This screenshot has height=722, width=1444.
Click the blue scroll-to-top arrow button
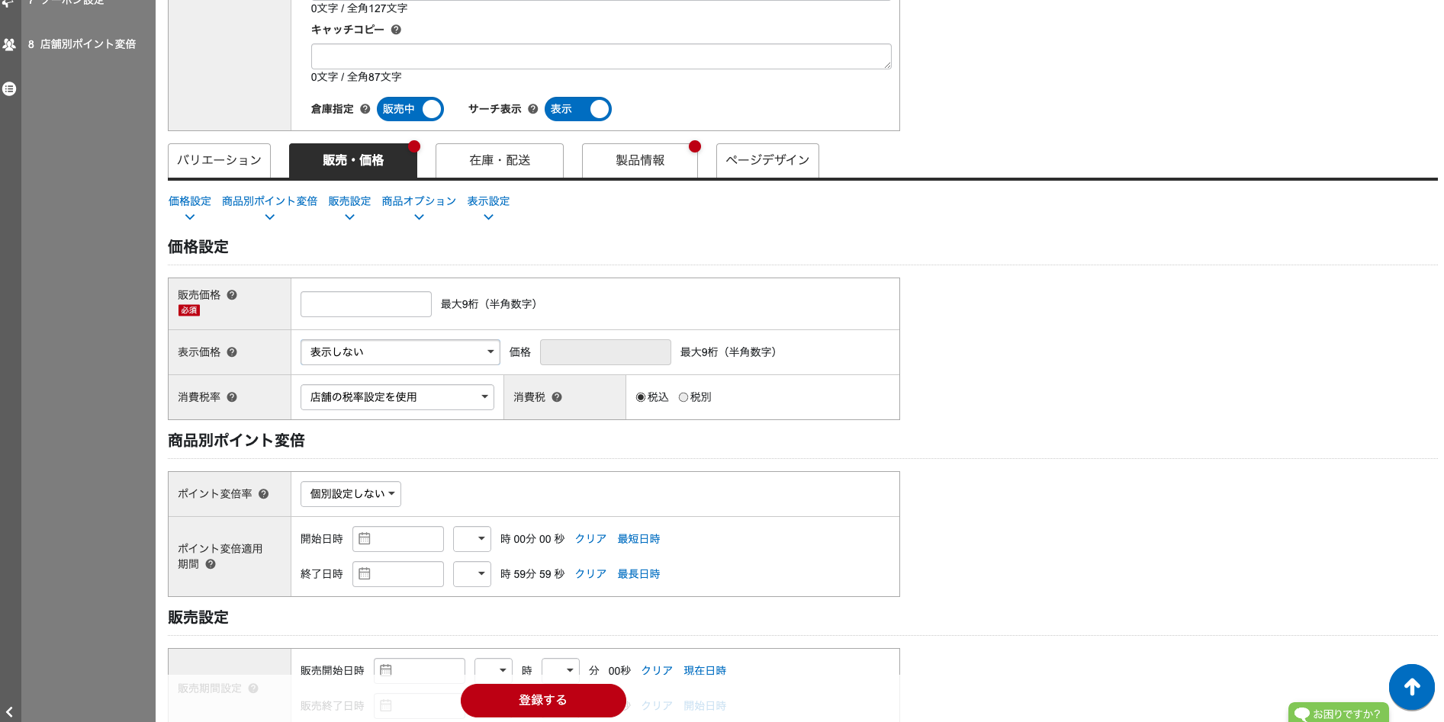(x=1411, y=687)
